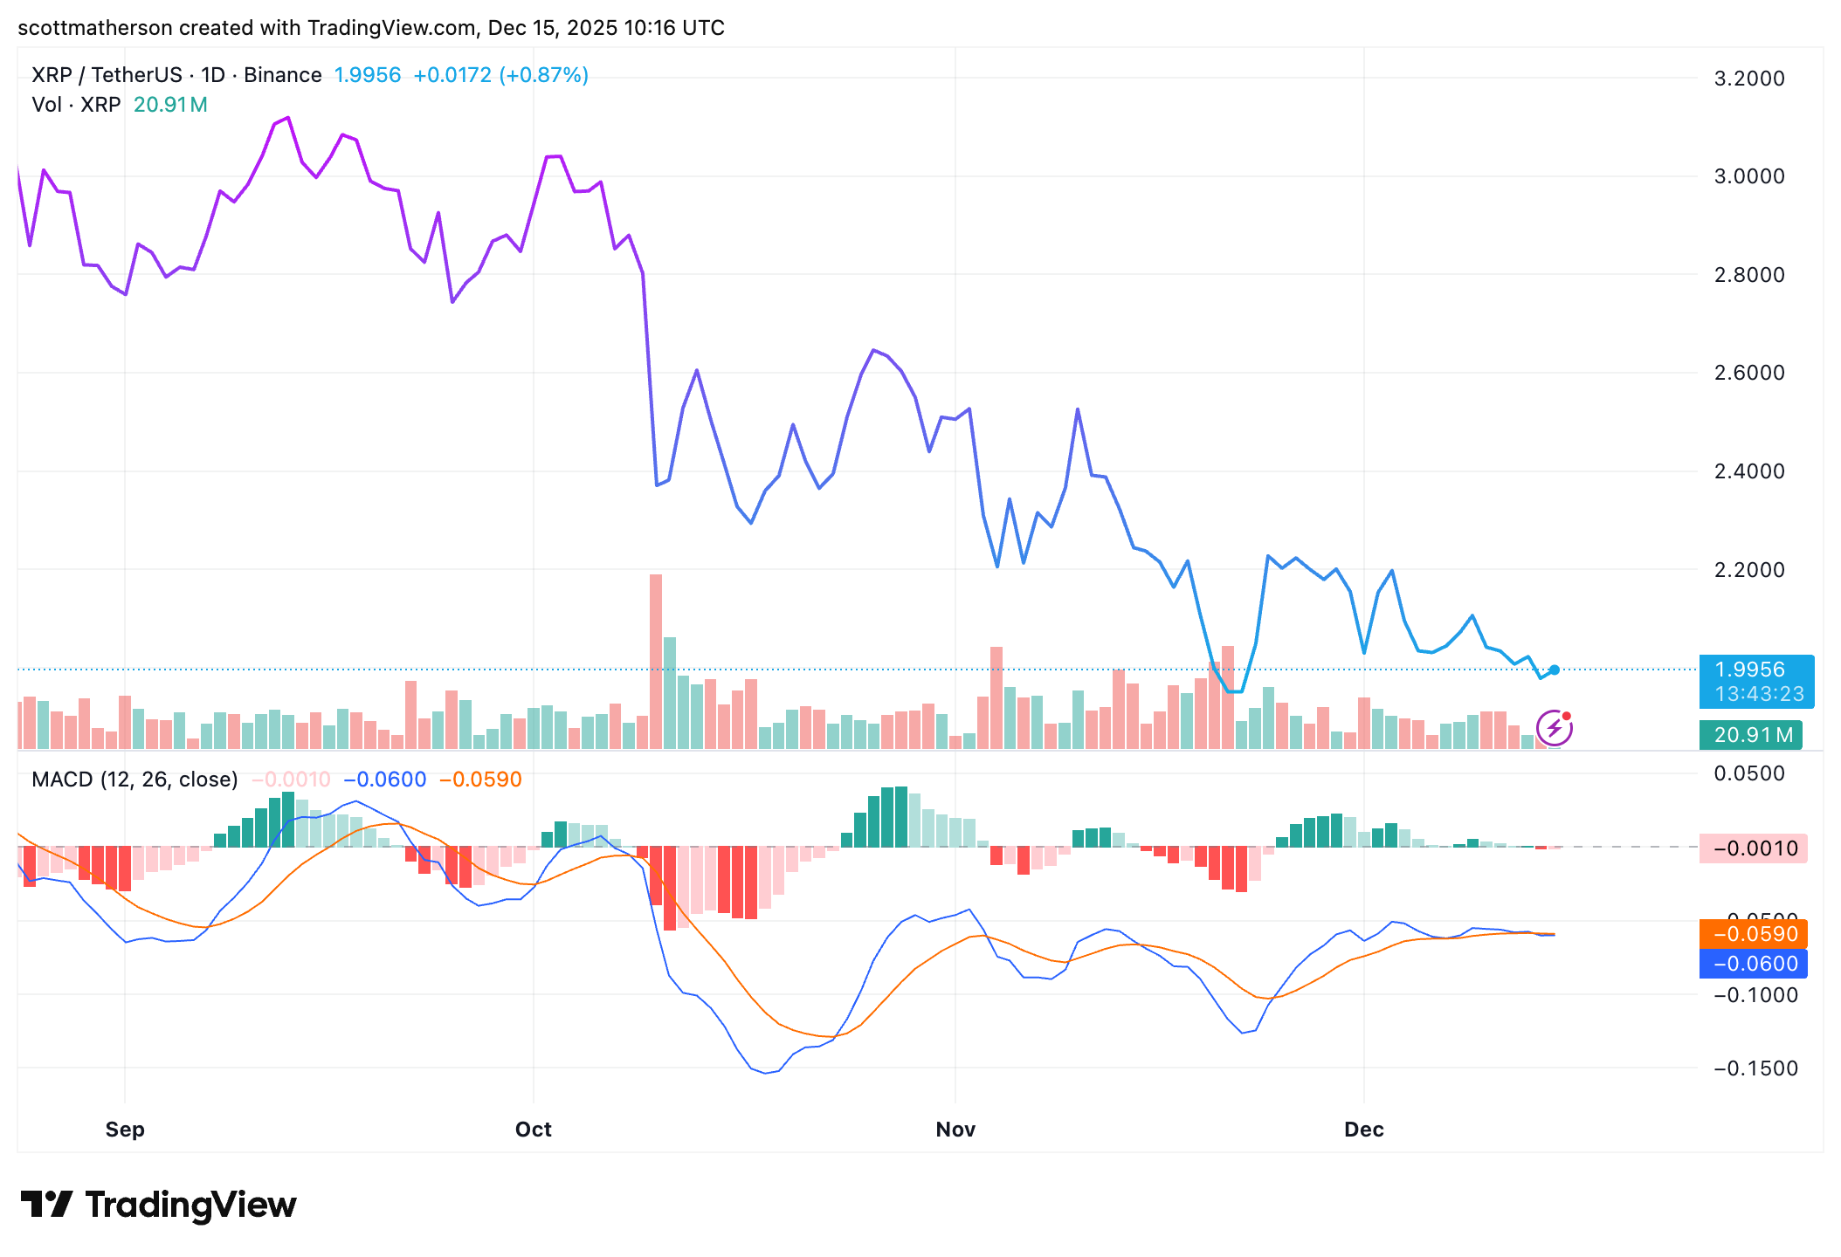This screenshot has height=1257, width=1841.
Task: Click the TradingView logo mark
Action: (x=46, y=1205)
